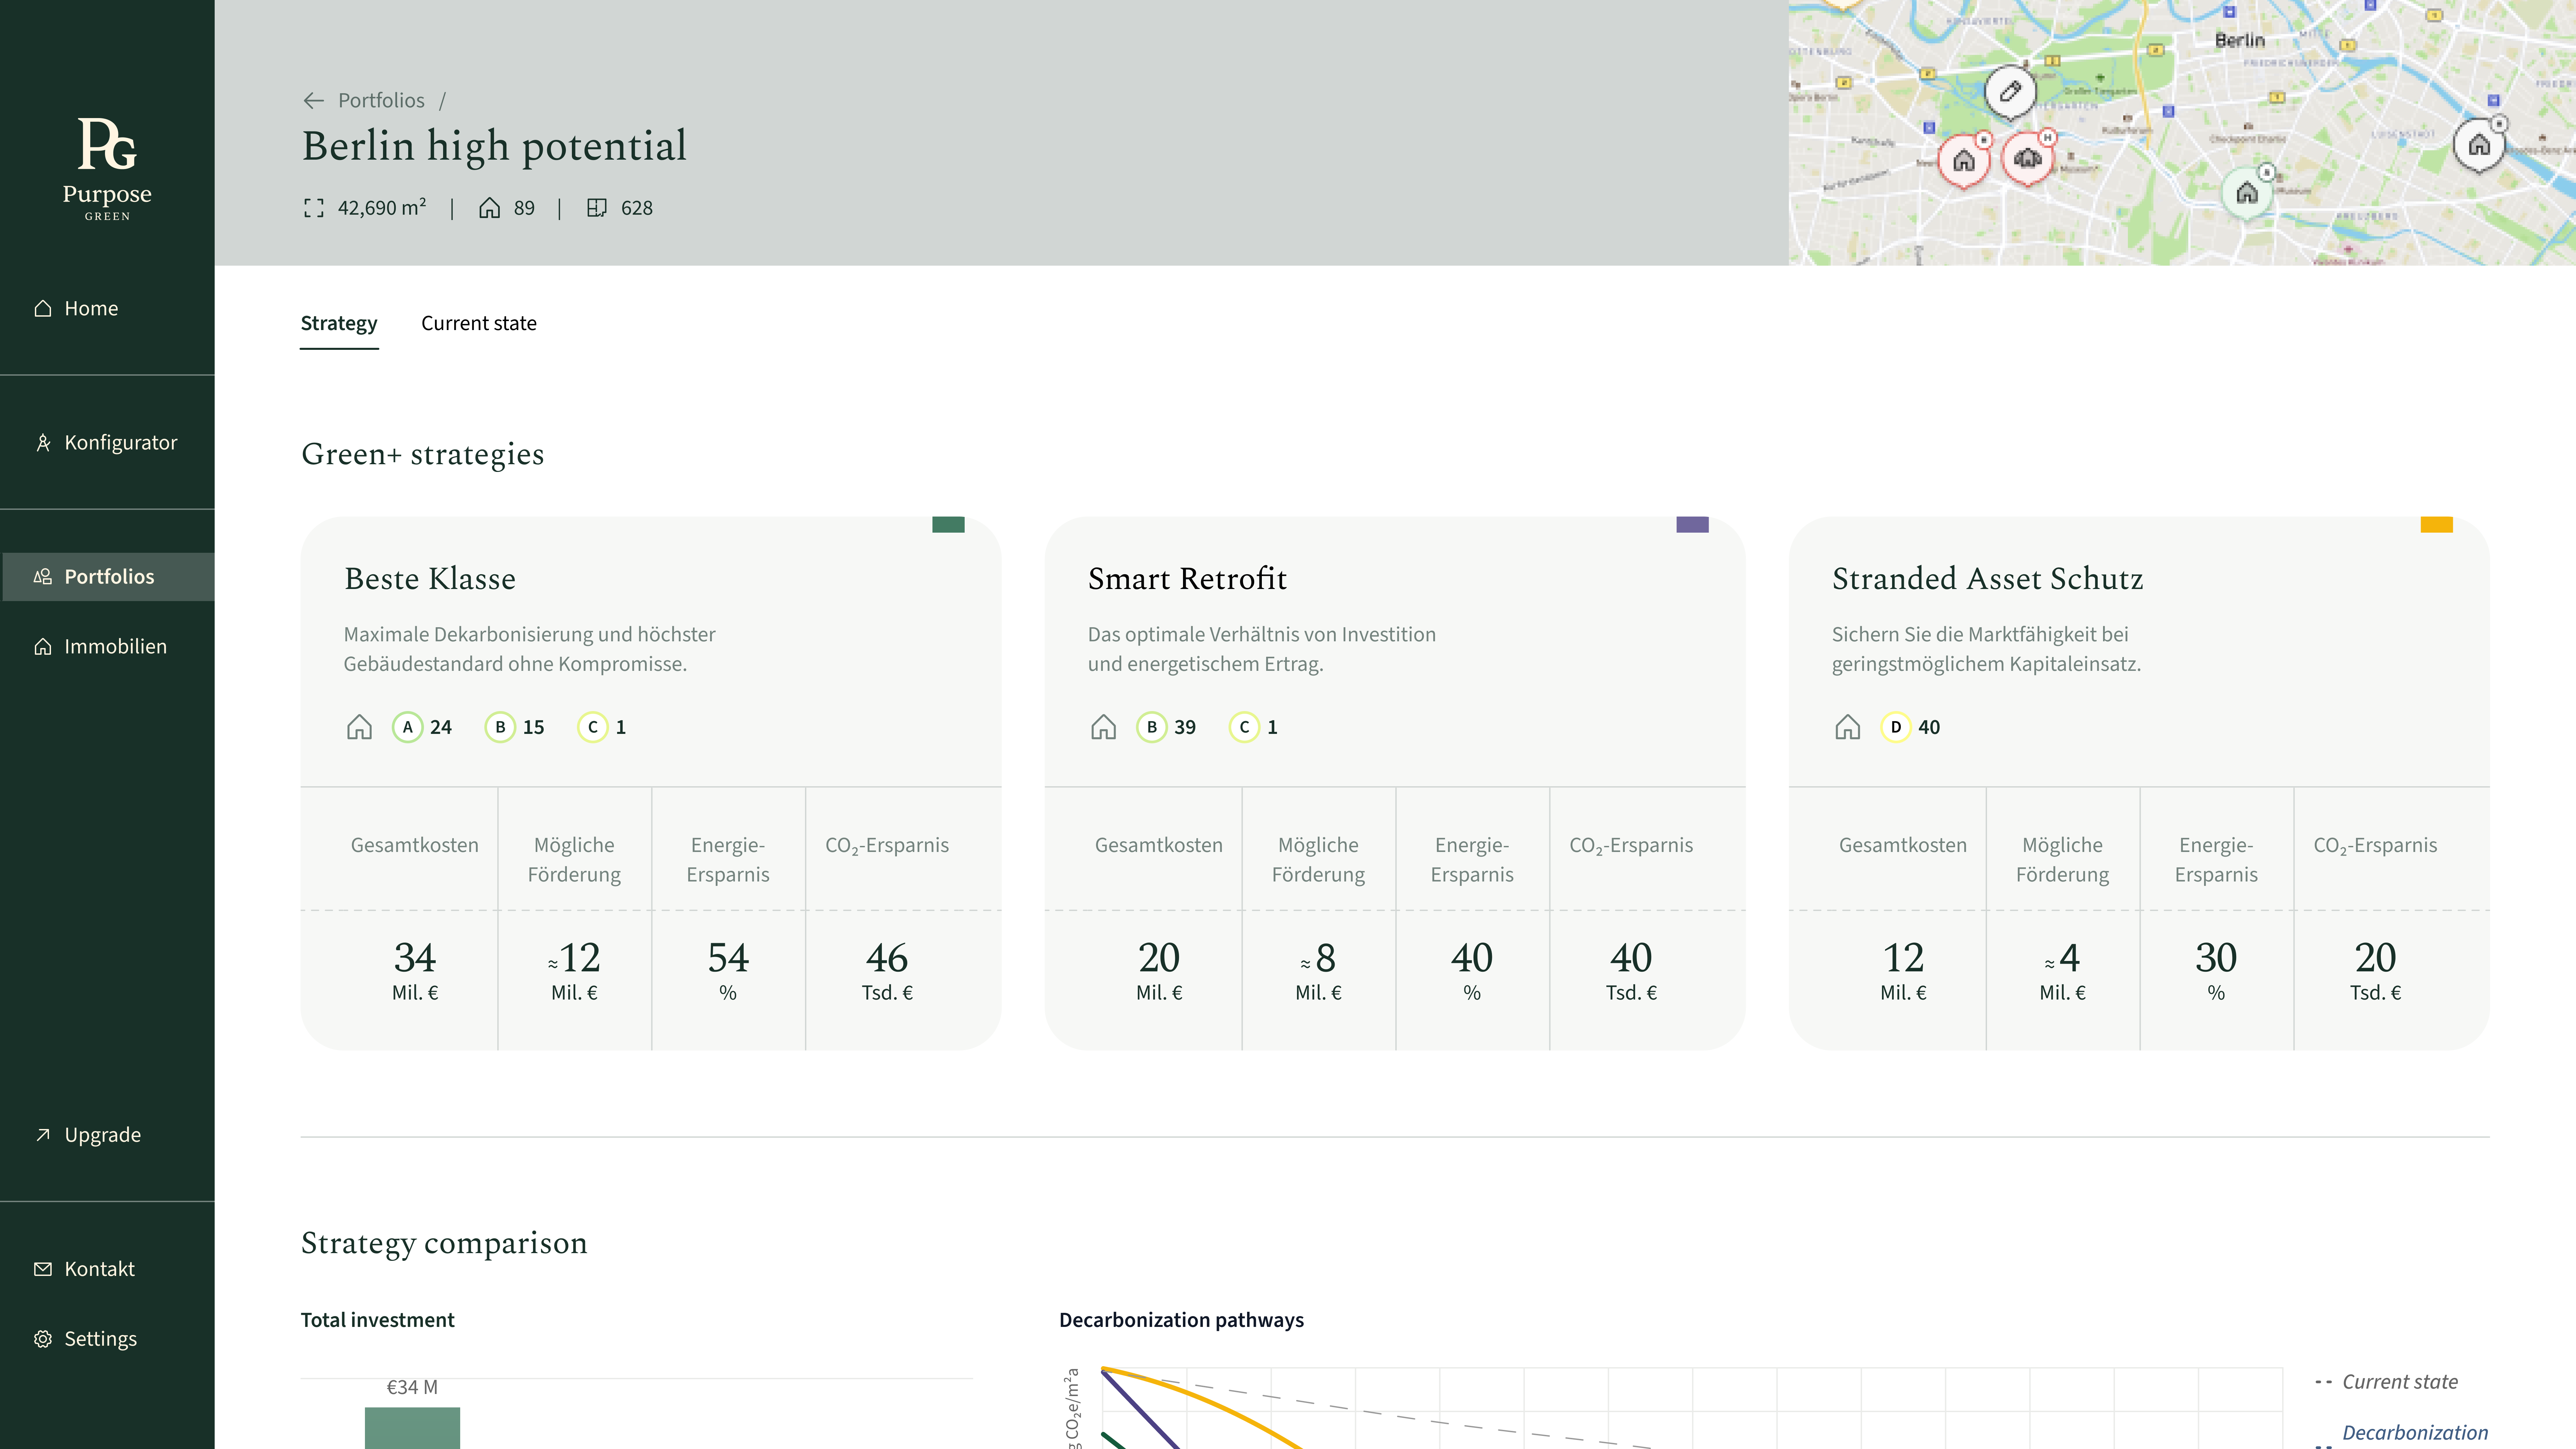Click the pencil edit marker on map
The height and width of the screenshot is (1449, 2576).
tap(2010, 92)
